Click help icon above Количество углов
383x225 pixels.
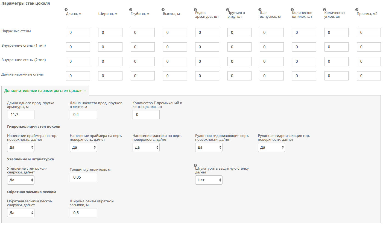coord(324,10)
